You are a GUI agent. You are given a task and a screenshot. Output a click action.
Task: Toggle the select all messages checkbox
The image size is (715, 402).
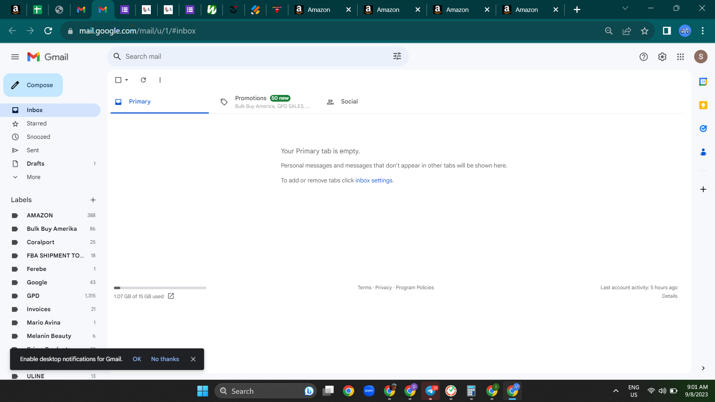[x=118, y=80]
